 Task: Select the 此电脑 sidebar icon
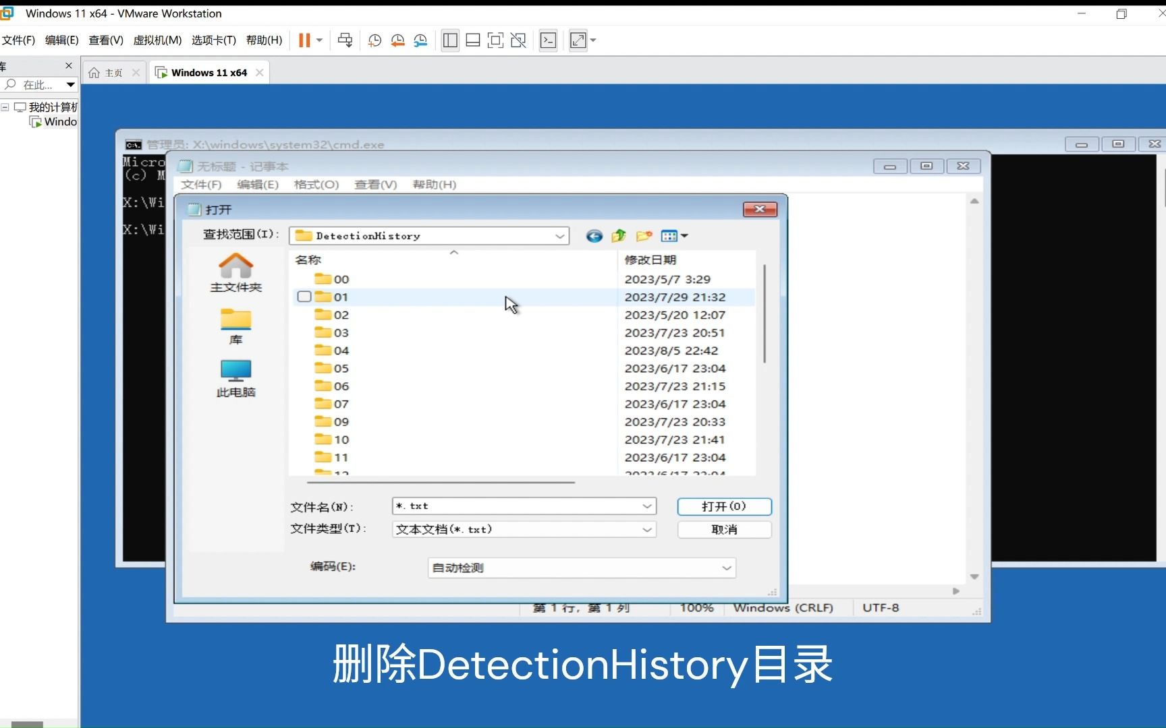point(235,377)
